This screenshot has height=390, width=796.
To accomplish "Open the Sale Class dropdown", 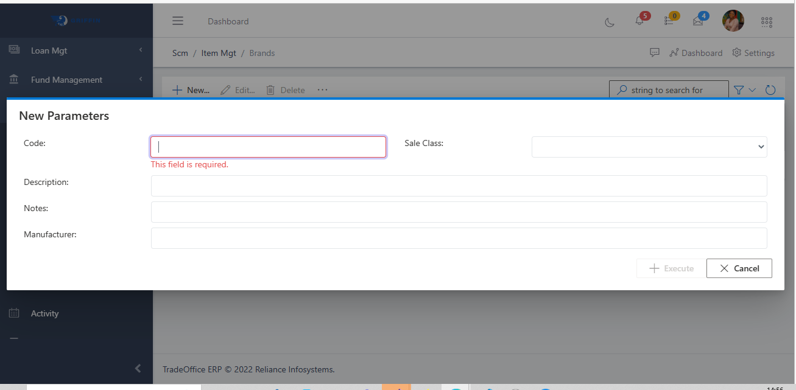I will tap(649, 147).
